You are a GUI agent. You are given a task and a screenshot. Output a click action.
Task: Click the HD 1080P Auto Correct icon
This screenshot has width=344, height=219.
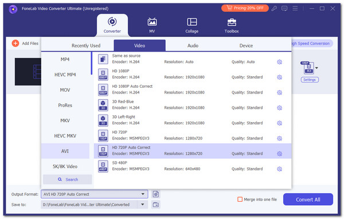[x=103, y=90]
